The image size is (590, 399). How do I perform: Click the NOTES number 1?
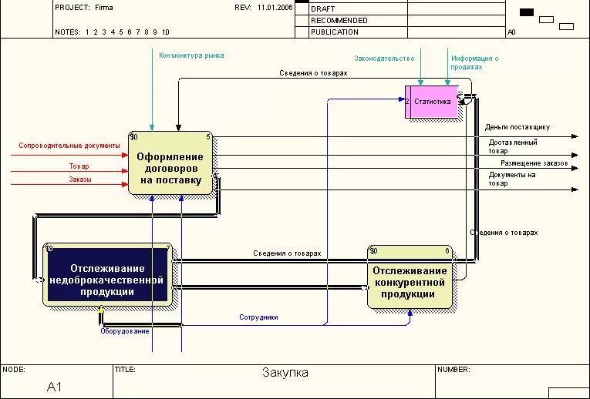87,32
